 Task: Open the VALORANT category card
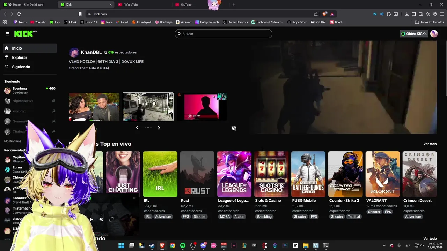click(383, 174)
